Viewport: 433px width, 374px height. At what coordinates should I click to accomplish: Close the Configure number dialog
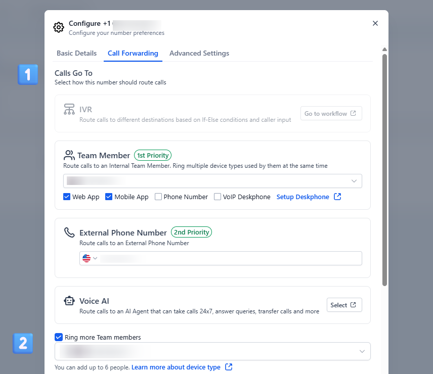[375, 23]
